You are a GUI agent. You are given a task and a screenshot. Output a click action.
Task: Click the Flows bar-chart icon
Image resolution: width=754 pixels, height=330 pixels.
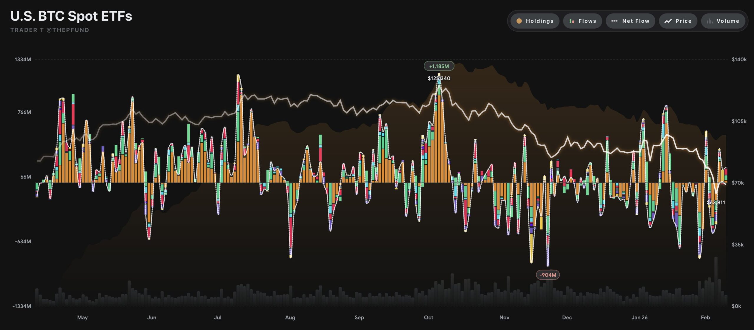pyautogui.click(x=572, y=21)
